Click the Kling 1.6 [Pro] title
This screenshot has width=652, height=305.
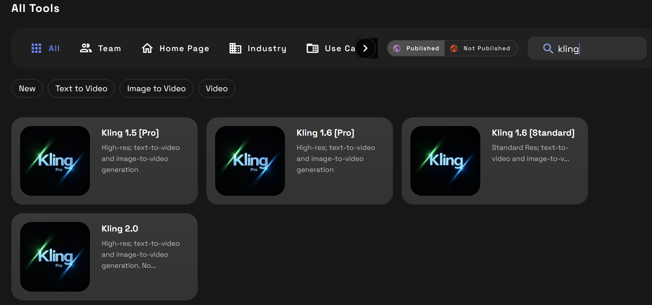pyautogui.click(x=325, y=133)
